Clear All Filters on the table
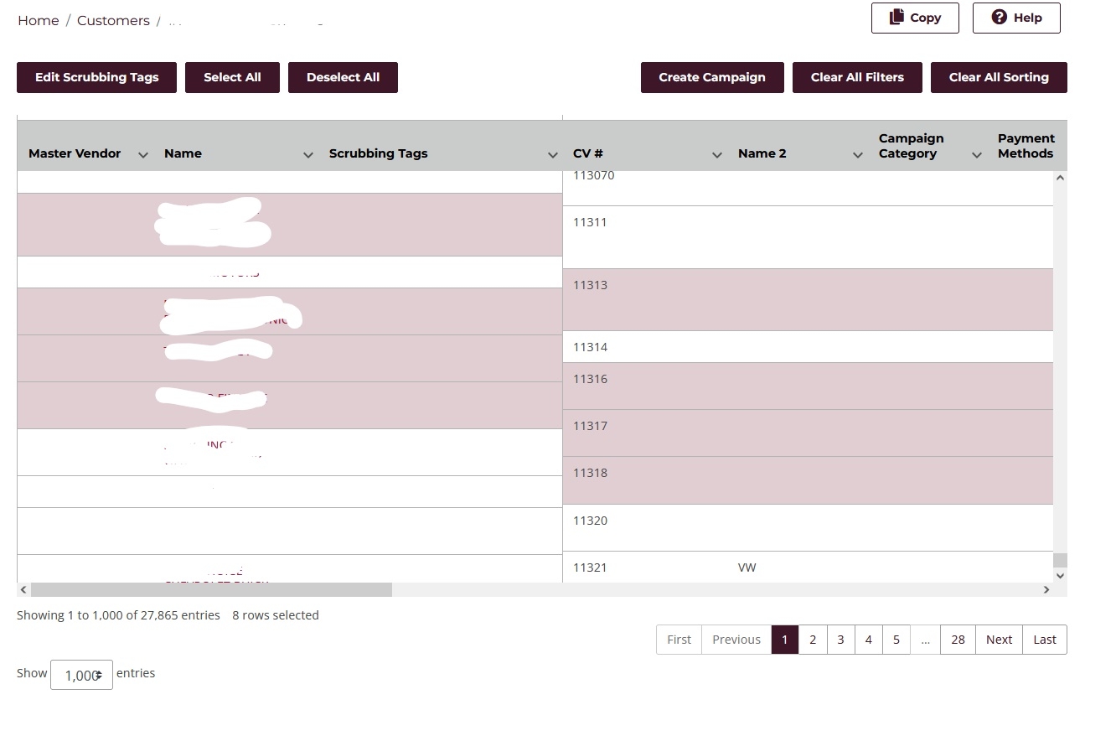Image resolution: width=1116 pixels, height=736 pixels. point(857,77)
